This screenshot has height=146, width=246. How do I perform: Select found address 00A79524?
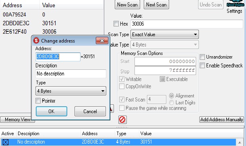click(14, 15)
